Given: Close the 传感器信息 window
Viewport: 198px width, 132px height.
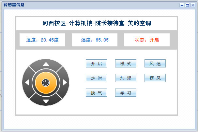Looking at the screenshot, I should pos(193,5).
